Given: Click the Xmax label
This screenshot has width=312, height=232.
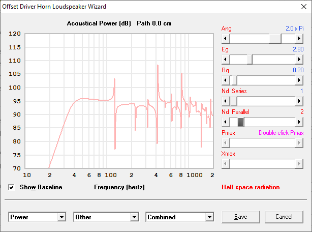Looking at the screenshot, I should click(x=228, y=154).
